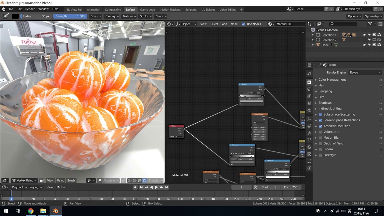384x216 pixels.
Task: Toggle X-ray icon in viewport header
Action: tap(123, 181)
